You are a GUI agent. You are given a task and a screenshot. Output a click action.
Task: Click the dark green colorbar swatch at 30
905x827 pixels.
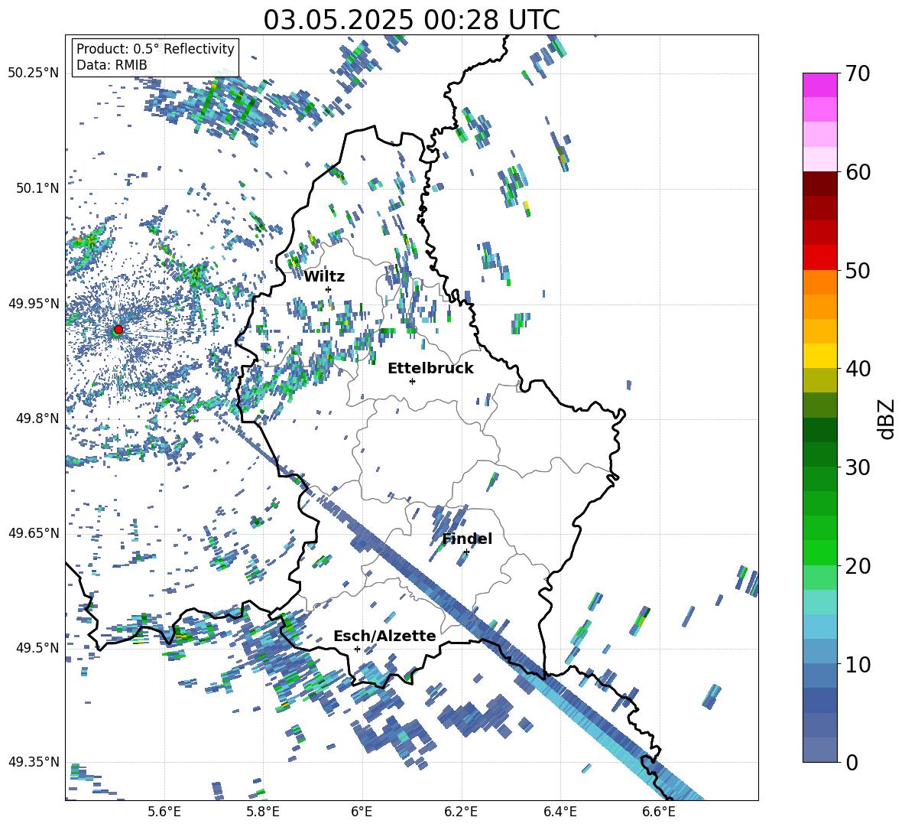pos(819,454)
